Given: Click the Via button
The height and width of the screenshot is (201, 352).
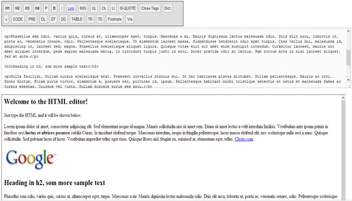Looking at the screenshot, I should pos(130,19).
